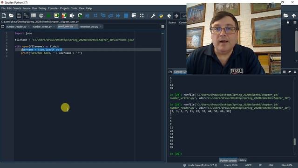Open the Help menu

(x=89, y=8)
